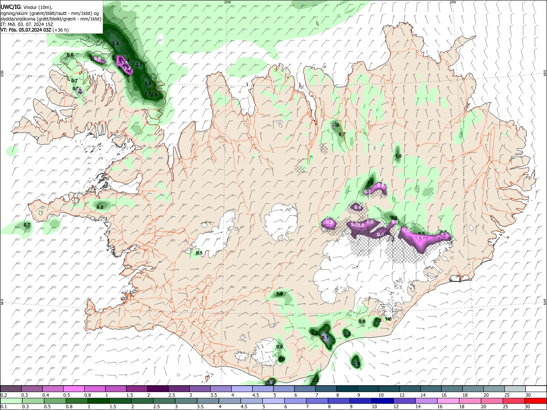Screen dimensions: 547x410
Task: Click the 2.9 precipitation label in the north
Action: 335,125
